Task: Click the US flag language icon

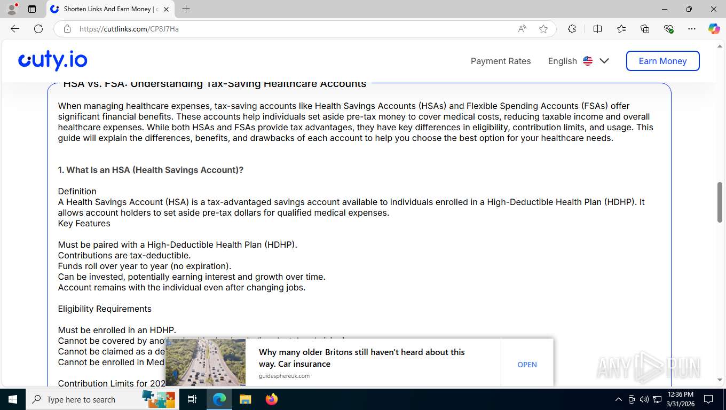Action: coord(588,61)
